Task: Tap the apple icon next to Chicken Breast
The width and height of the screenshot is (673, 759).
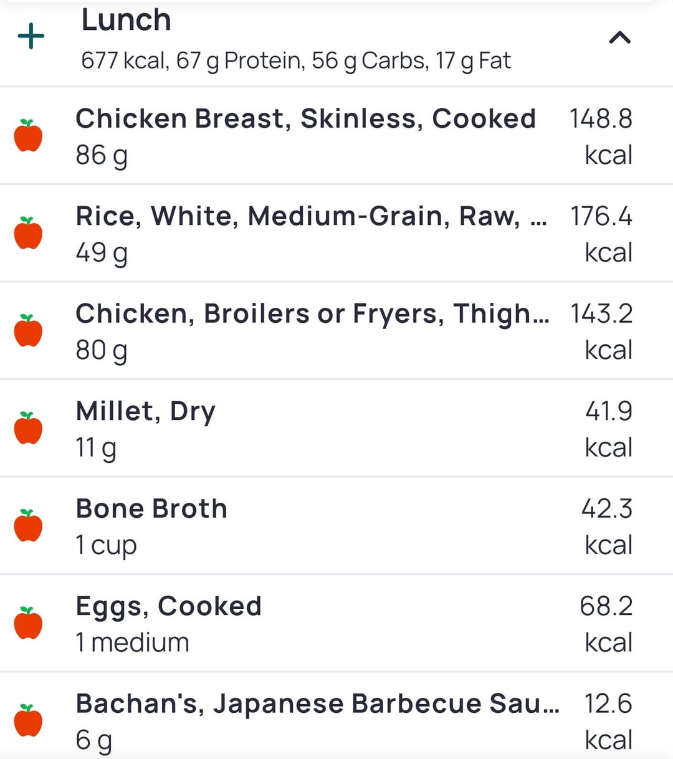Action: [29, 136]
